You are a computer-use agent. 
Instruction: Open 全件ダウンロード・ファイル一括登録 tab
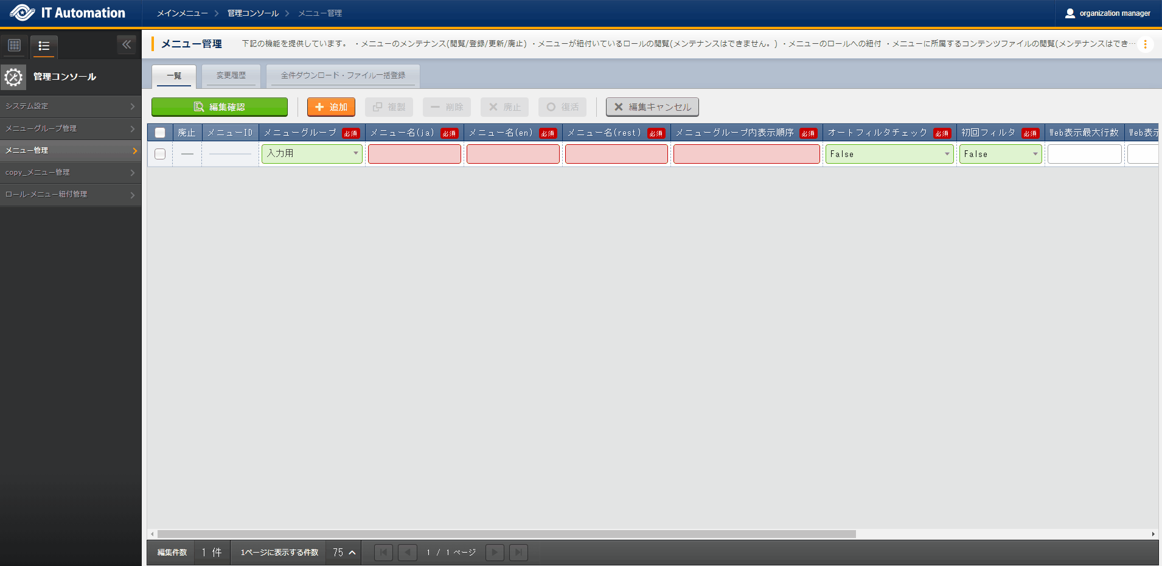click(343, 76)
